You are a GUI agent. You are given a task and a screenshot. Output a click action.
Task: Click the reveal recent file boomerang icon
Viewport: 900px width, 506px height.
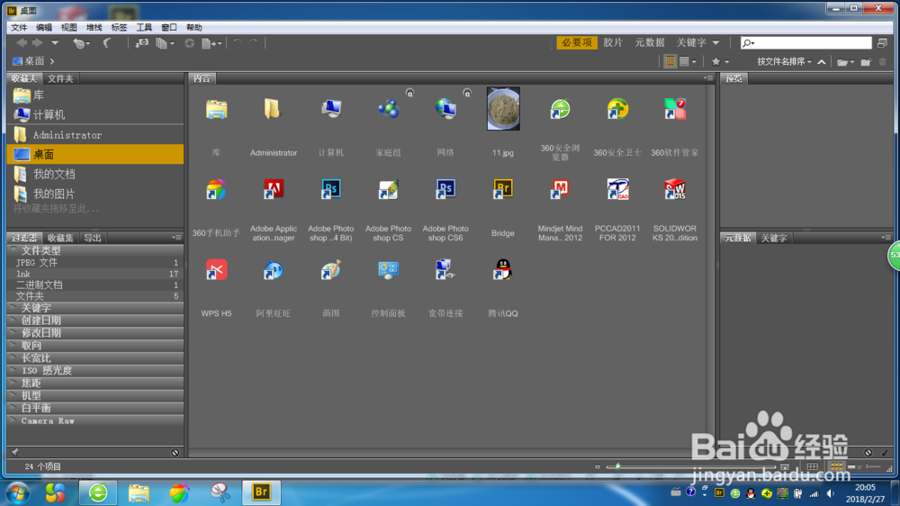coord(80,43)
